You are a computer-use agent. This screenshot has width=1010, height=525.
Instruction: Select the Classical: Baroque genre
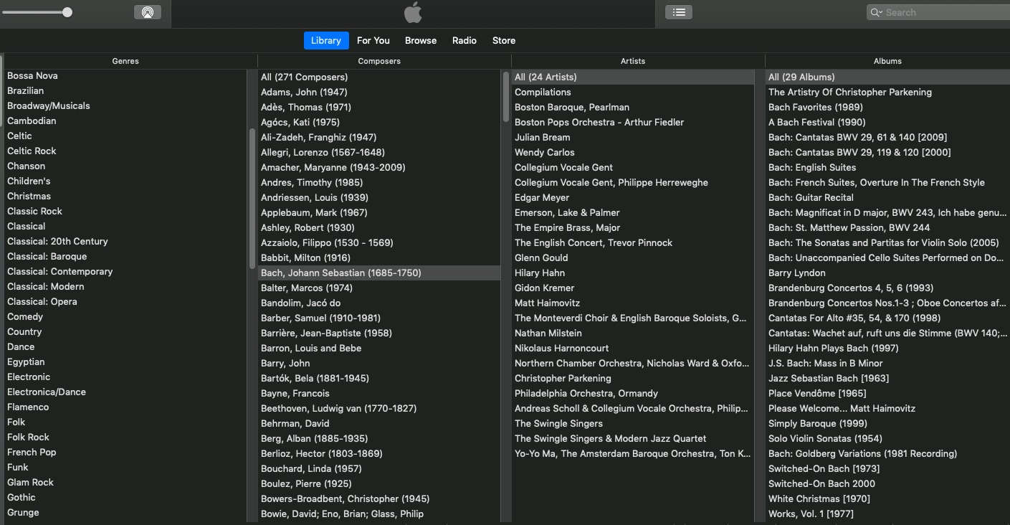click(x=47, y=256)
